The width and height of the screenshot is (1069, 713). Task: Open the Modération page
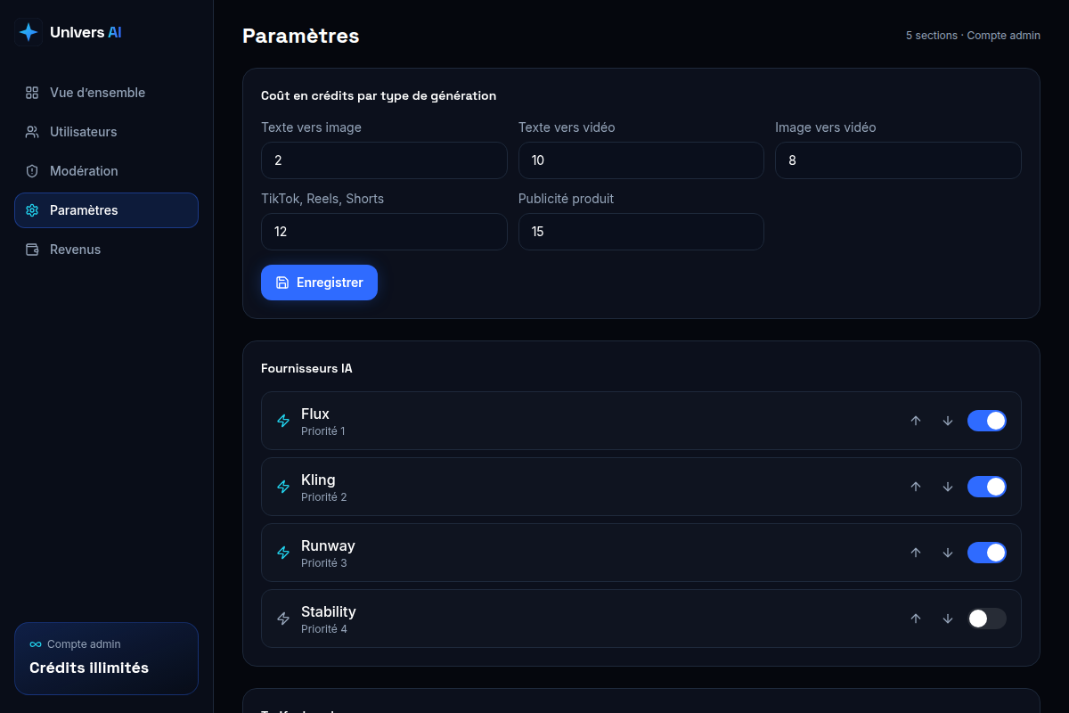tap(106, 171)
